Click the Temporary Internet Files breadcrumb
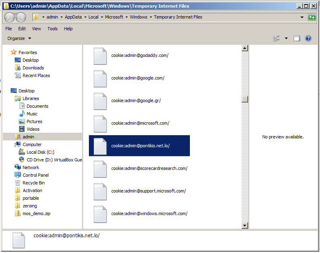The width and height of the screenshot is (320, 253). point(178,17)
